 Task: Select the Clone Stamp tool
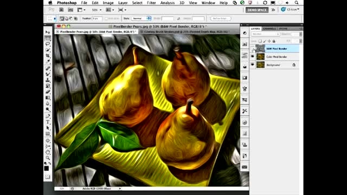[x=48, y=80]
